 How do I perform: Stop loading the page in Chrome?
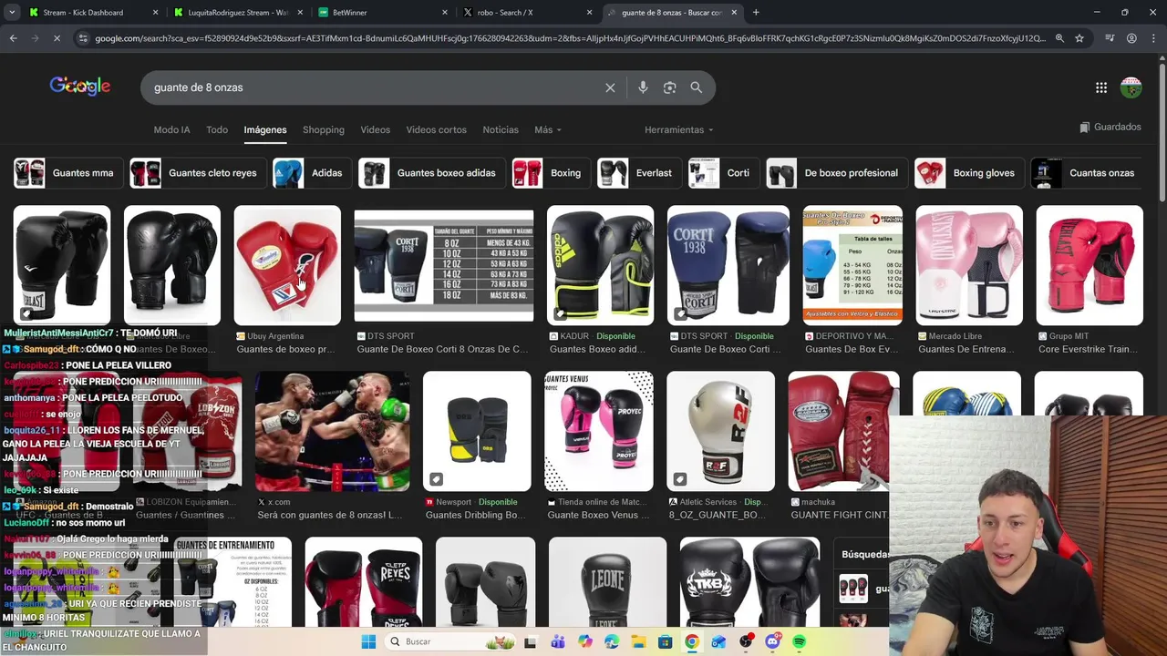click(x=57, y=38)
